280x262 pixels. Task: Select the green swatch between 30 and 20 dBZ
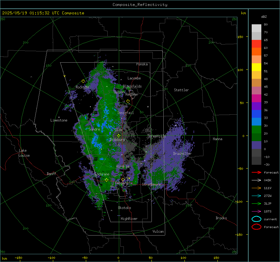256,130
